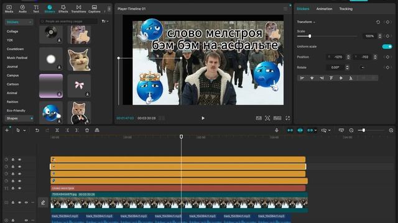Move the timeline zoom slider handle
Viewport: 398px width, 223px height.
(x=364, y=130)
